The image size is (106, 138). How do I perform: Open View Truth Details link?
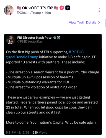[83, 22]
